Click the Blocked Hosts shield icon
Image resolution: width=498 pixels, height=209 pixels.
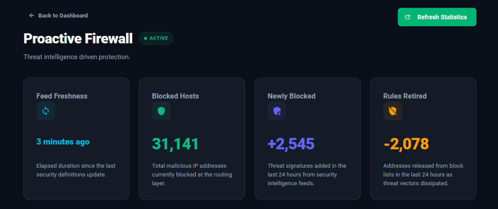[161, 111]
